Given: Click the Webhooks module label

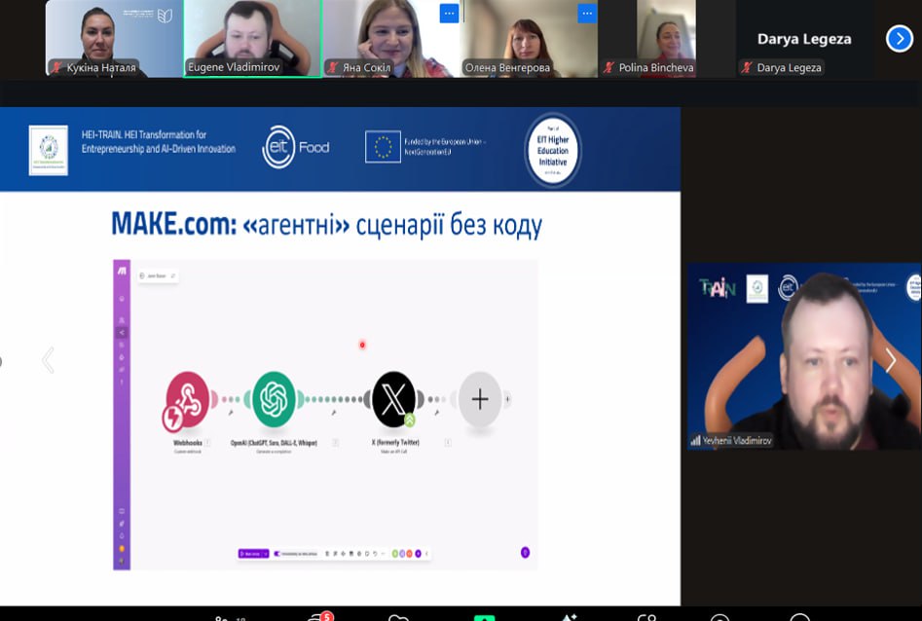Looking at the screenshot, I should click(x=188, y=442).
